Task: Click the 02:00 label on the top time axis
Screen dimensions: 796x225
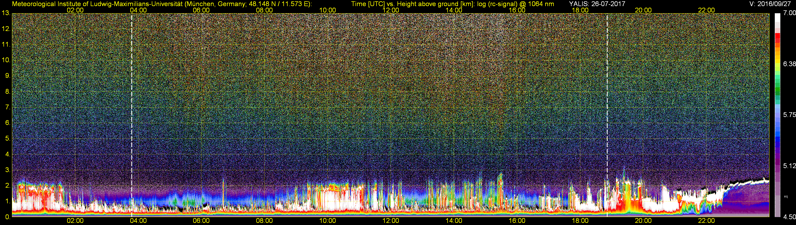Action: pos(75,10)
